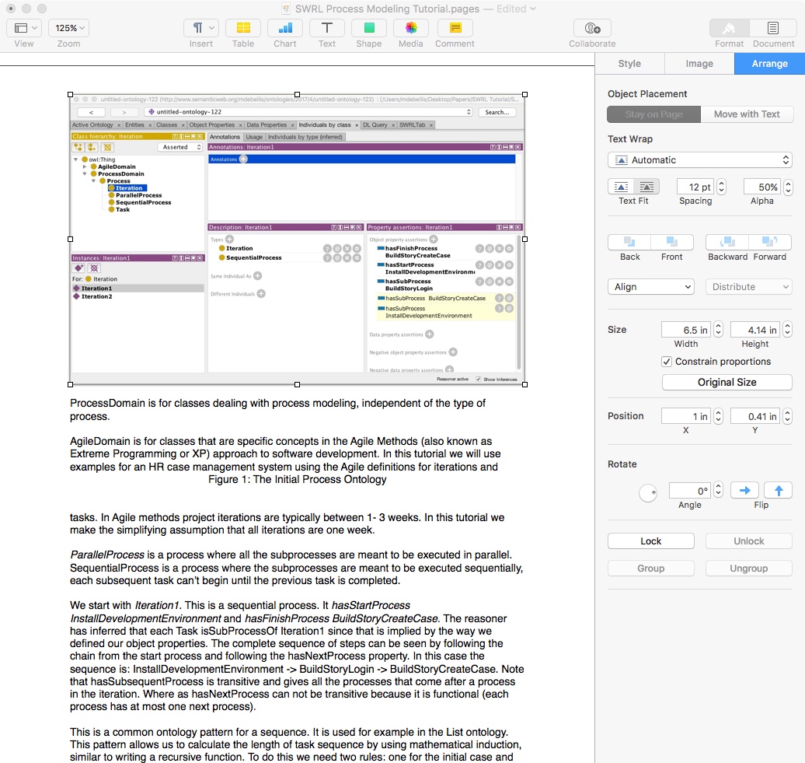Select Move with Text placement
Viewport: 805px width, 763px height.
[x=746, y=114]
